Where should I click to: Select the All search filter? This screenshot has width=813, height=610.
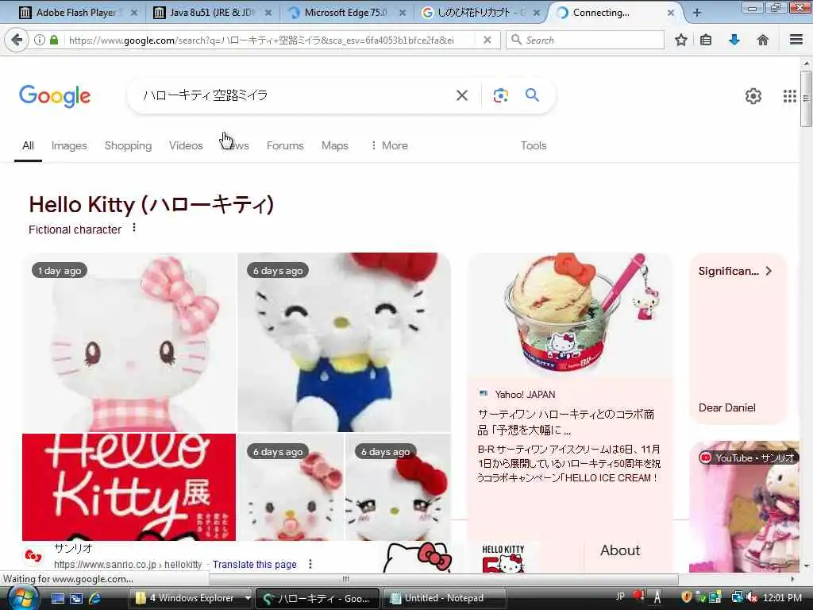coord(28,146)
